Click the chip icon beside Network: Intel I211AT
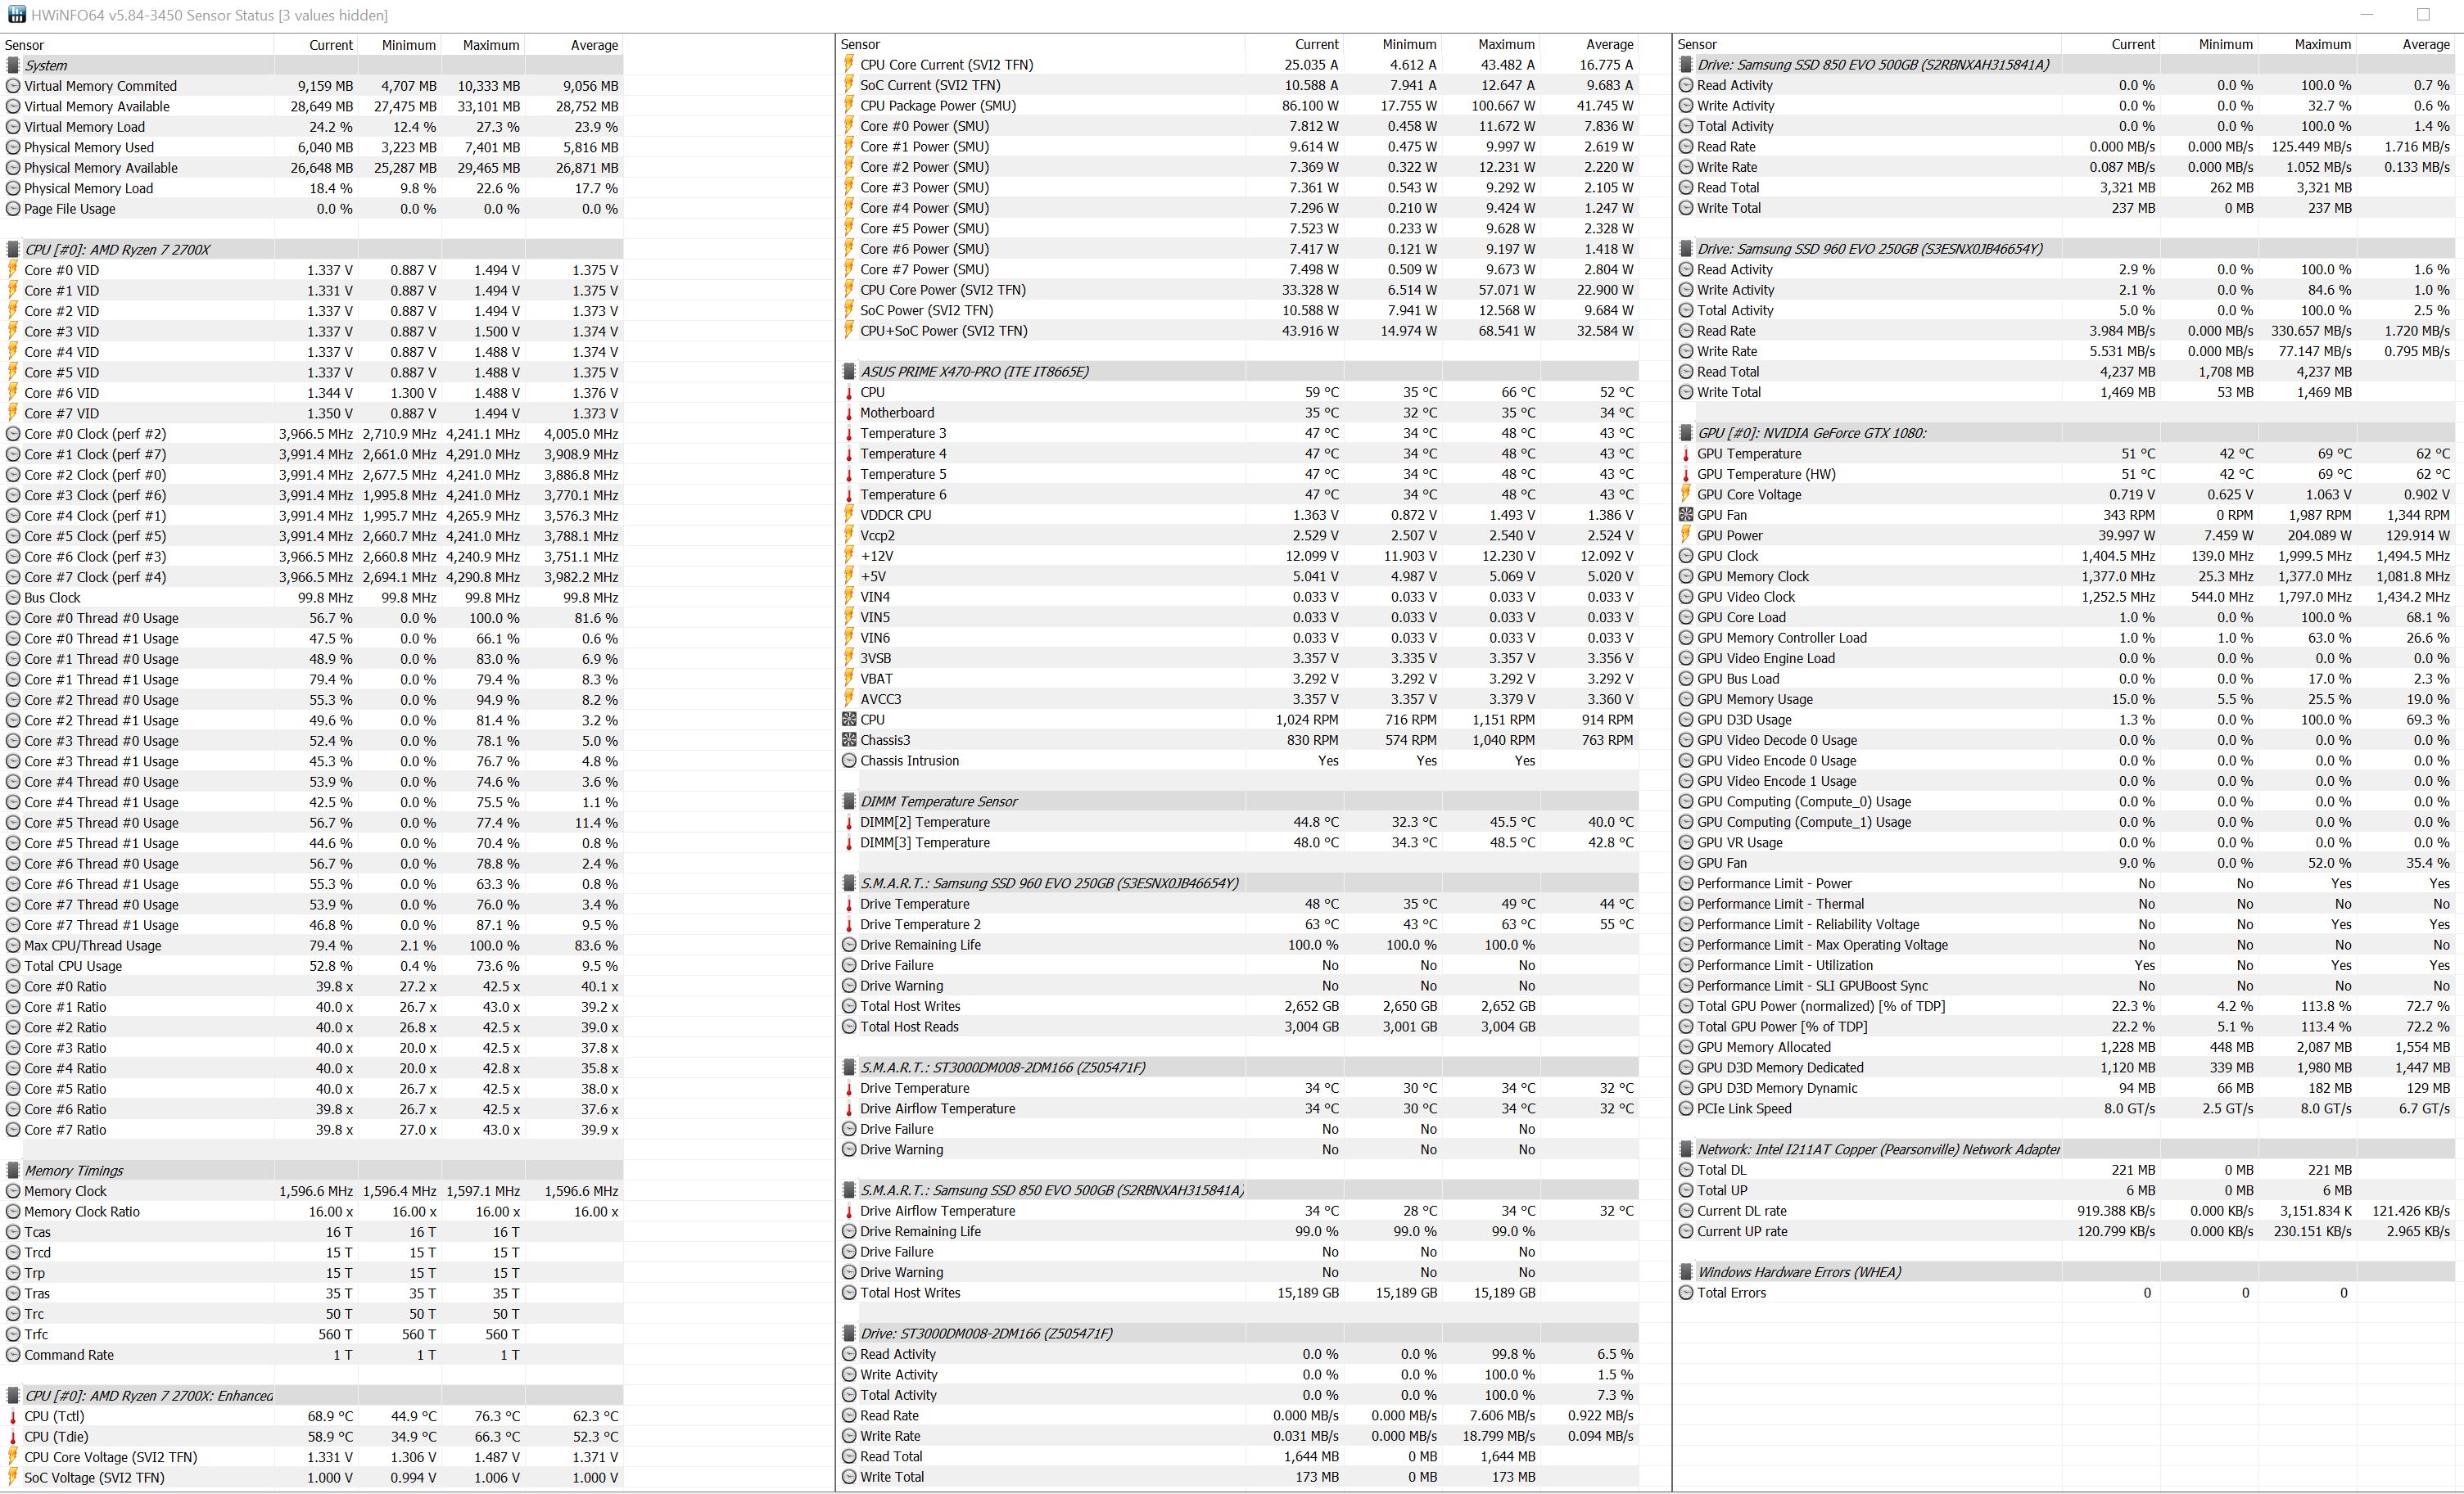2464x1494 pixels. pos(1685,1149)
